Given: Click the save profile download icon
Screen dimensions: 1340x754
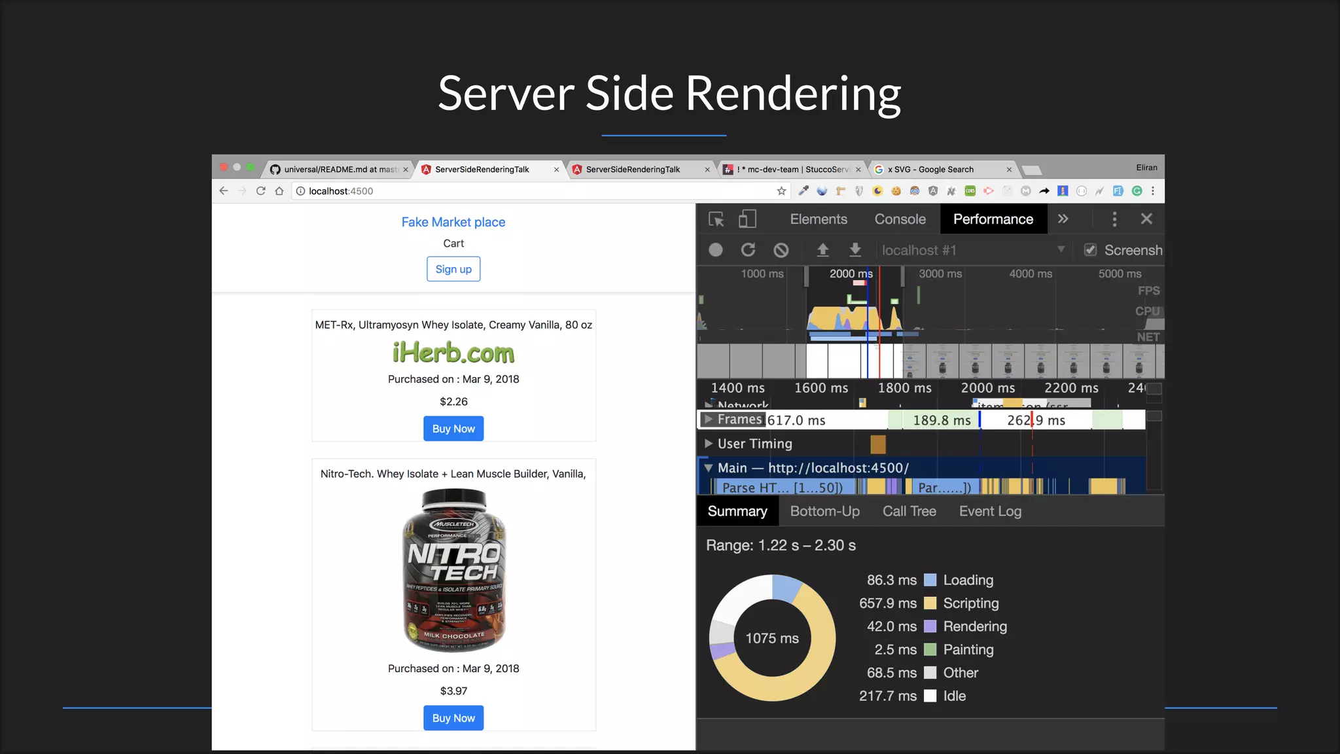Looking at the screenshot, I should coord(855,250).
